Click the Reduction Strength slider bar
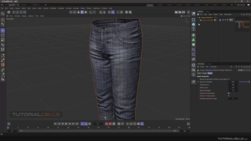The width and height of the screenshot is (251, 141). coord(244,82)
